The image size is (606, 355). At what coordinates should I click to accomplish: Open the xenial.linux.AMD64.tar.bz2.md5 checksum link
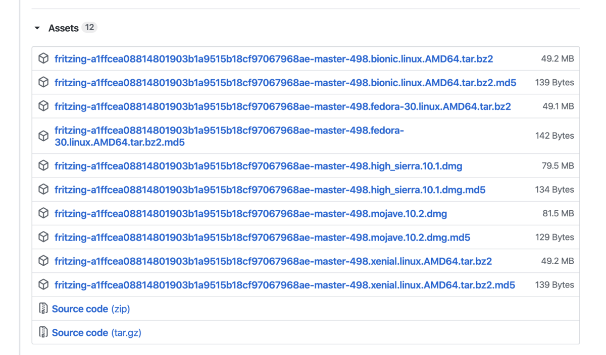pyautogui.click(x=285, y=285)
